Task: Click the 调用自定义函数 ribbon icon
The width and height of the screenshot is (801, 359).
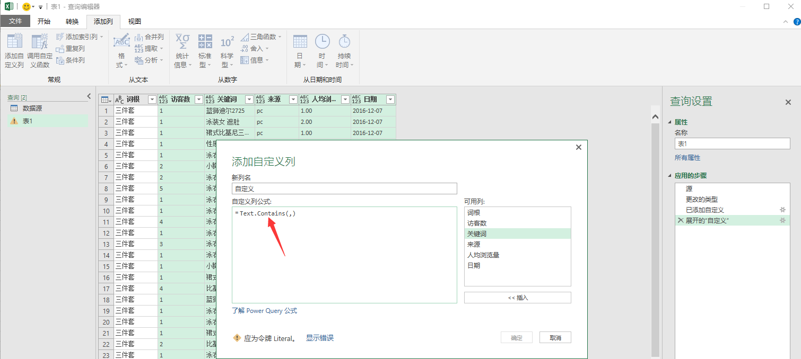Action: tap(40, 42)
